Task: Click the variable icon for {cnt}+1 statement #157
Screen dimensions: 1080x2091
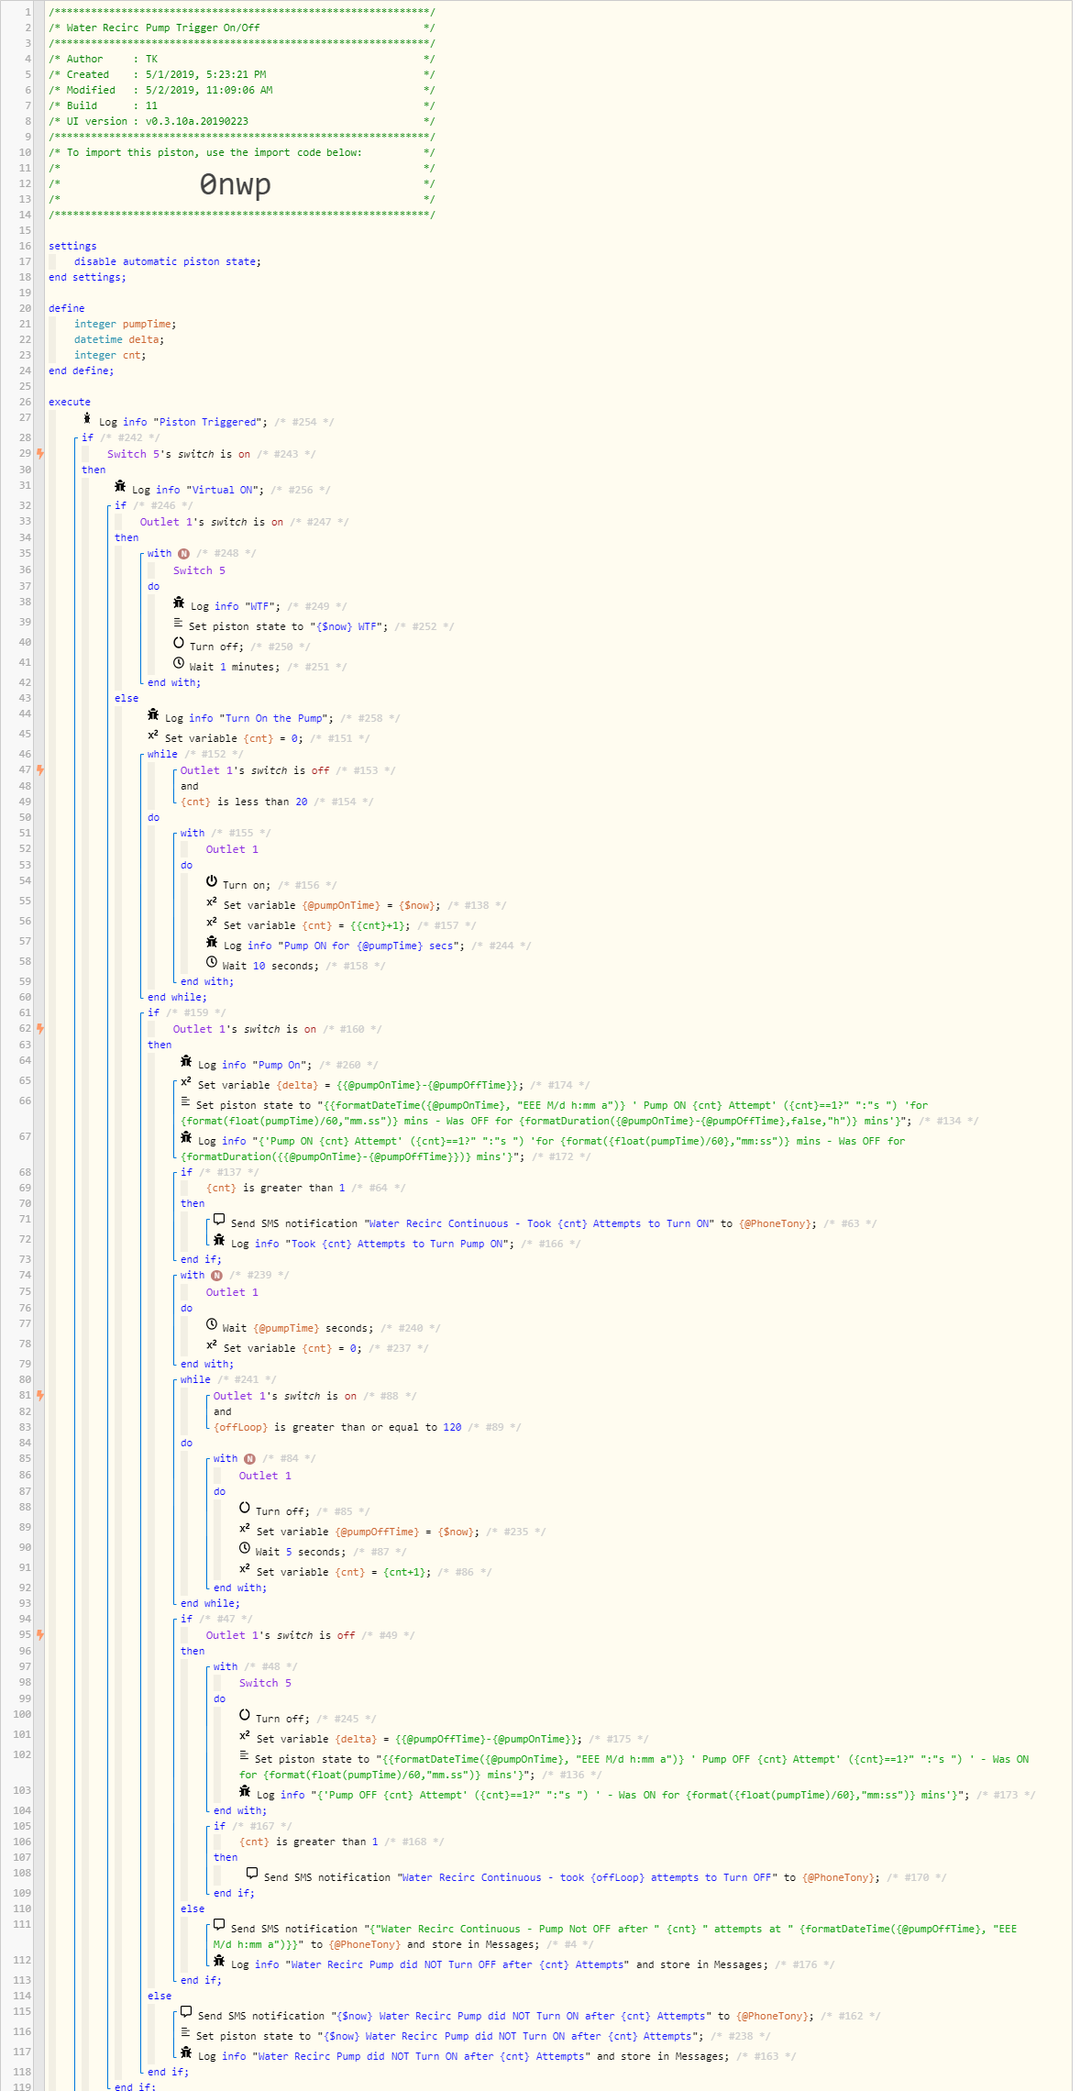Action: coord(212,922)
